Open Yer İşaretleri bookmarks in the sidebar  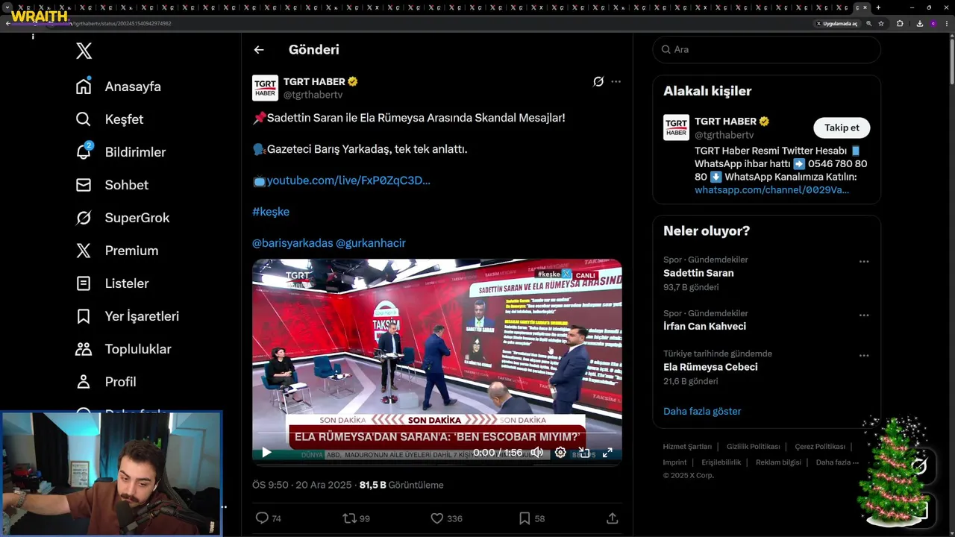click(x=127, y=316)
